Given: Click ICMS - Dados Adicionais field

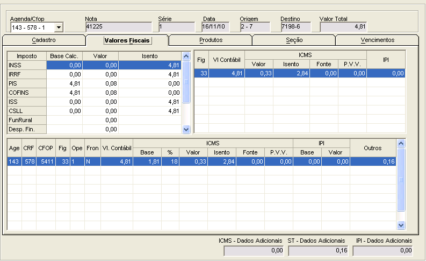Looking at the screenshot, I should [x=254, y=251].
